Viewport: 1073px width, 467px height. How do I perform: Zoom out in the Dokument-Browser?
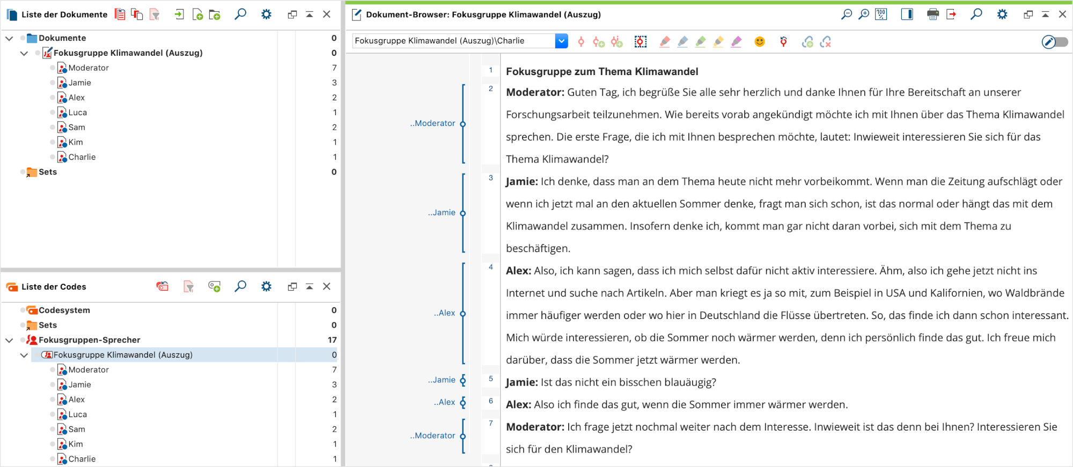(x=847, y=14)
